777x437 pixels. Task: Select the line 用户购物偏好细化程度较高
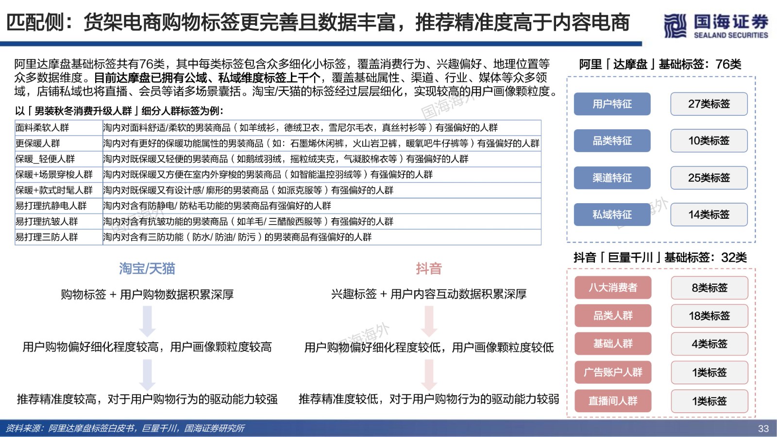point(147,347)
